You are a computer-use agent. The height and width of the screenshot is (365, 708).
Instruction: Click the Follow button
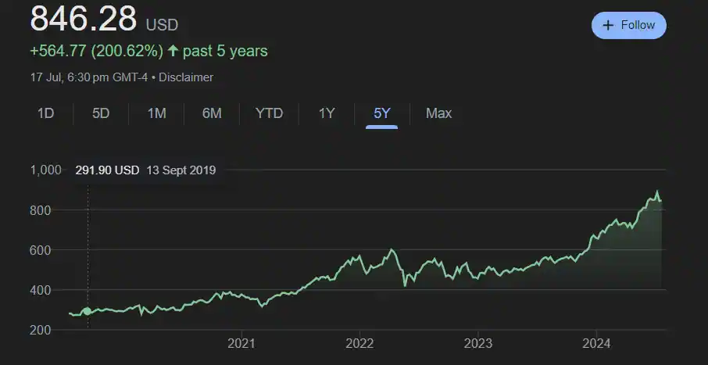(x=628, y=25)
